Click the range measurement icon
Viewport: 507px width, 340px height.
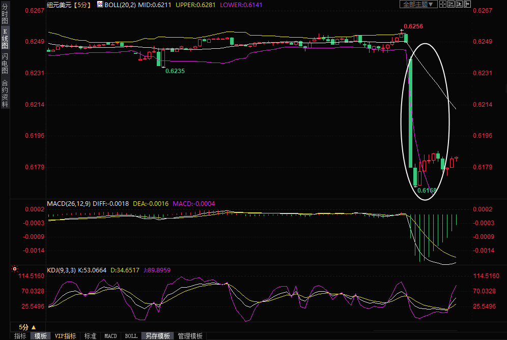[x=450, y=4]
